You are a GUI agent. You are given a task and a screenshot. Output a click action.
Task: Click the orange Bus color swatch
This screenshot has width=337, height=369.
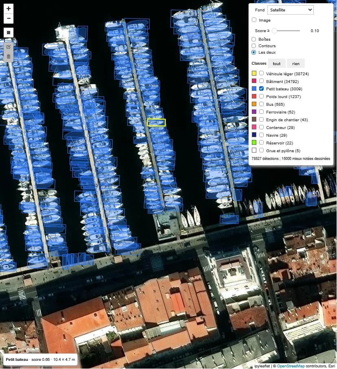(x=254, y=104)
